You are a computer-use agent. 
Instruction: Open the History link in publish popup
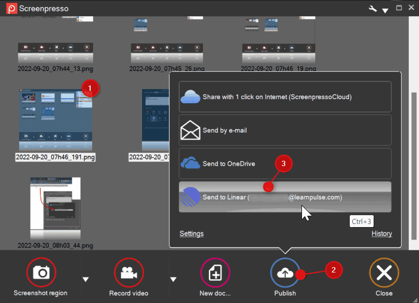(x=381, y=234)
